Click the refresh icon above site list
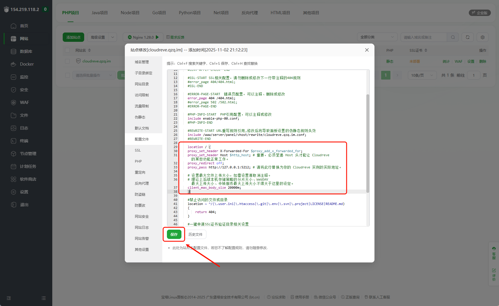 click(467, 37)
